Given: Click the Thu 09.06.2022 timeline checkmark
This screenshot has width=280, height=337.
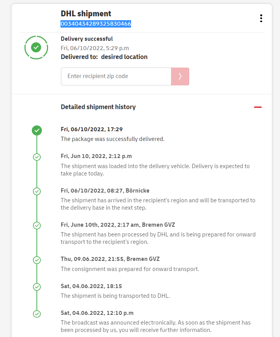Looking at the screenshot, I should pos(37,260).
